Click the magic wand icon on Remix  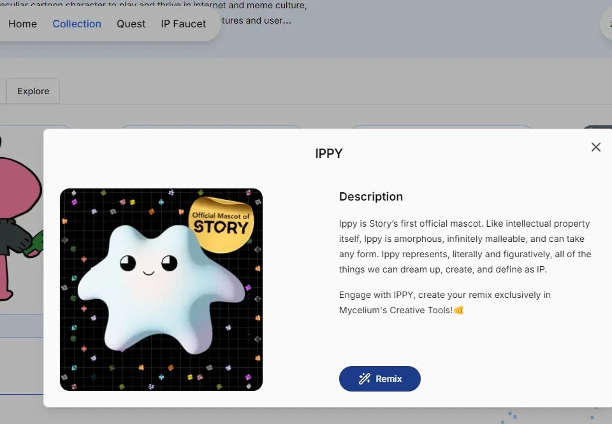tap(364, 379)
